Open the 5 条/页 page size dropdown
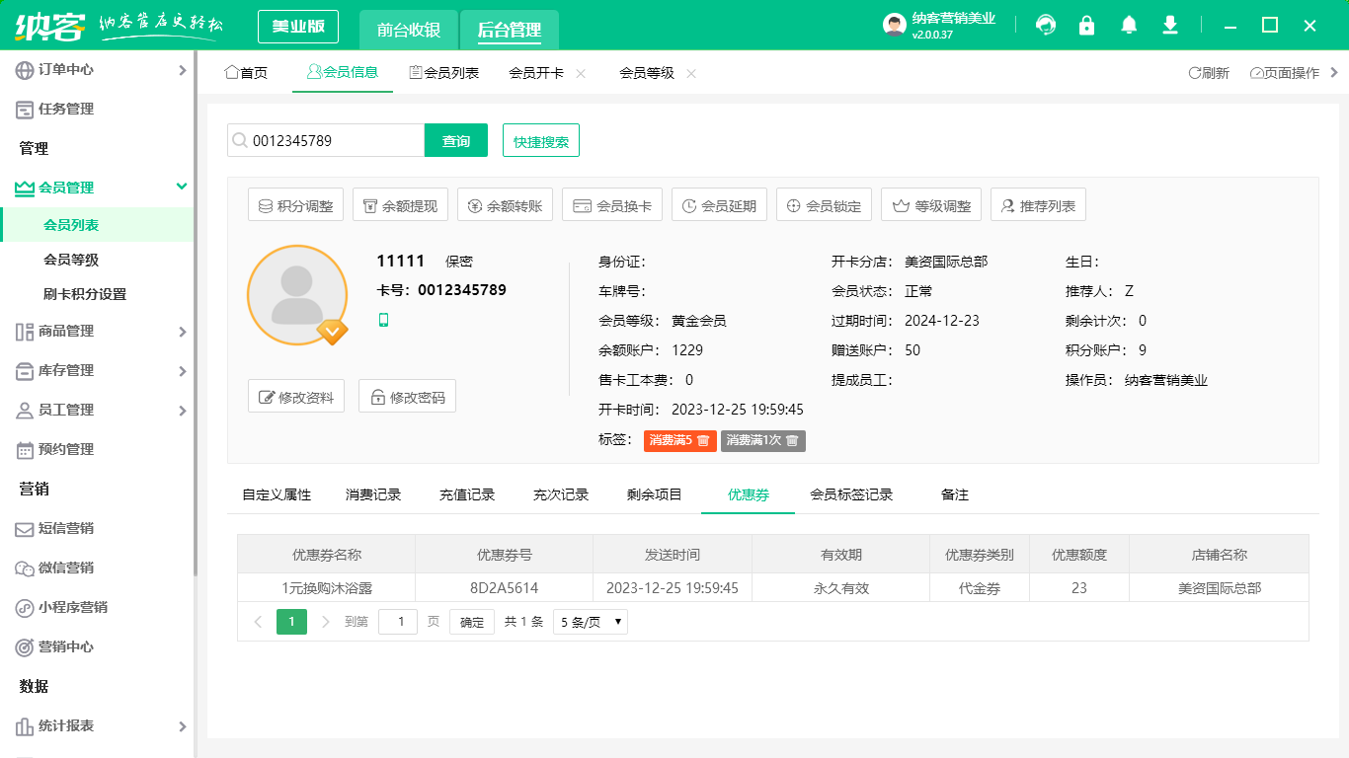This screenshot has width=1349, height=758. [x=590, y=622]
